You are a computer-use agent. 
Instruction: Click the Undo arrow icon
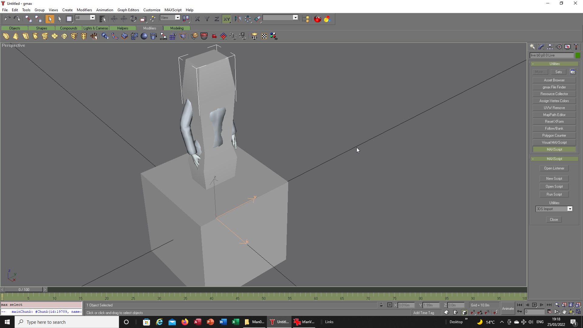click(x=7, y=19)
